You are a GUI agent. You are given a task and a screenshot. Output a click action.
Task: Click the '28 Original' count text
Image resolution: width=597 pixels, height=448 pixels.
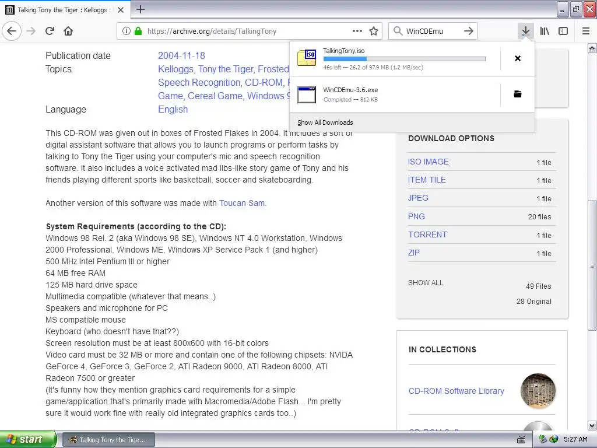pos(534,302)
